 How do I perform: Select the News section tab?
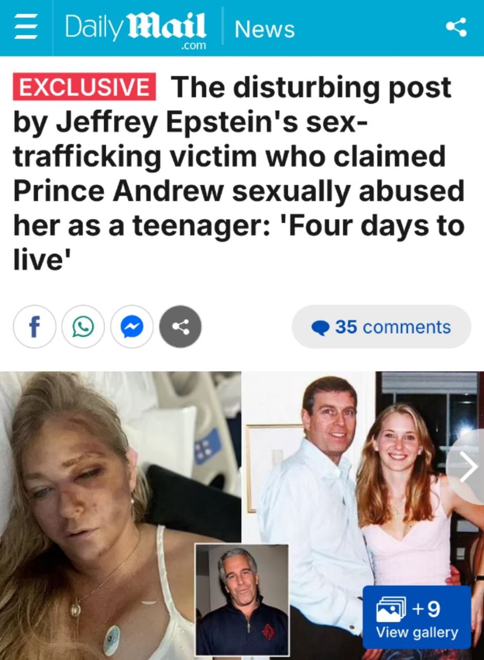click(264, 29)
